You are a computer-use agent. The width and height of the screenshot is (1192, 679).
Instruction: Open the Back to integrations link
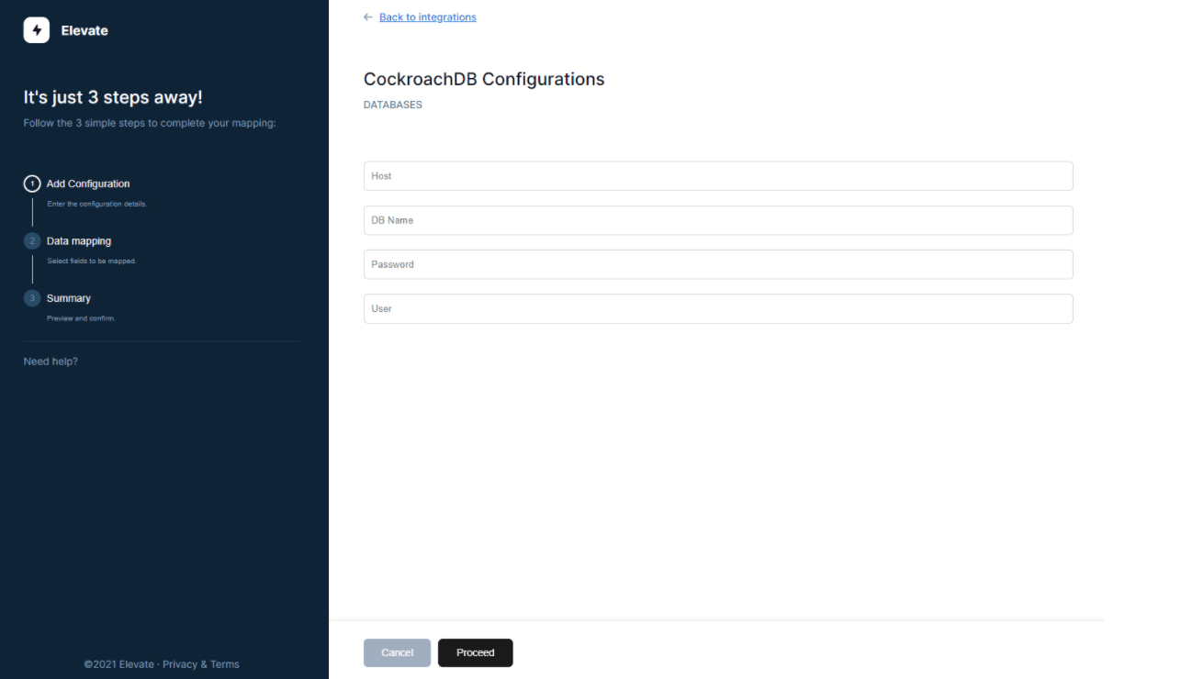(428, 17)
